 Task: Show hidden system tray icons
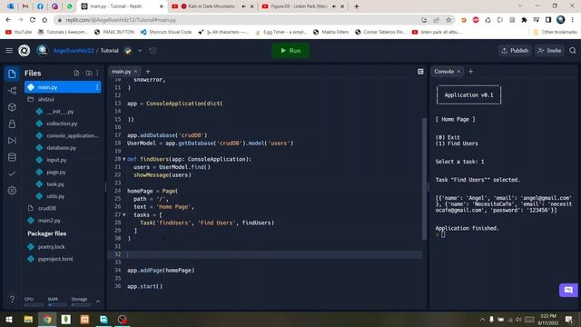pyautogui.click(x=482, y=319)
